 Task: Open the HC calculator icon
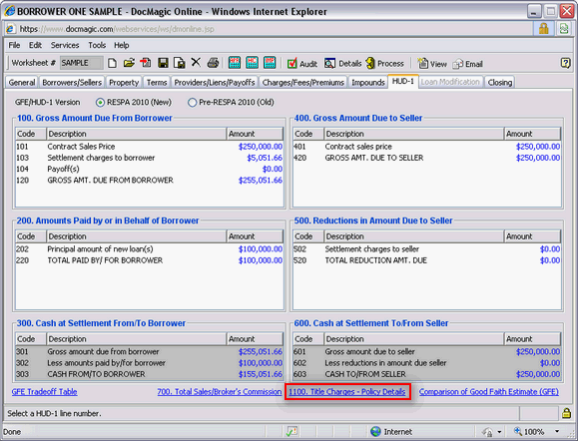click(253, 63)
